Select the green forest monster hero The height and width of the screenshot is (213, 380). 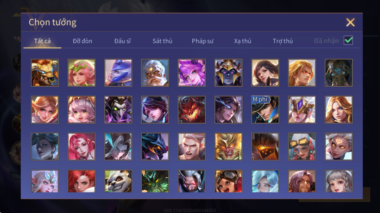(x=155, y=181)
